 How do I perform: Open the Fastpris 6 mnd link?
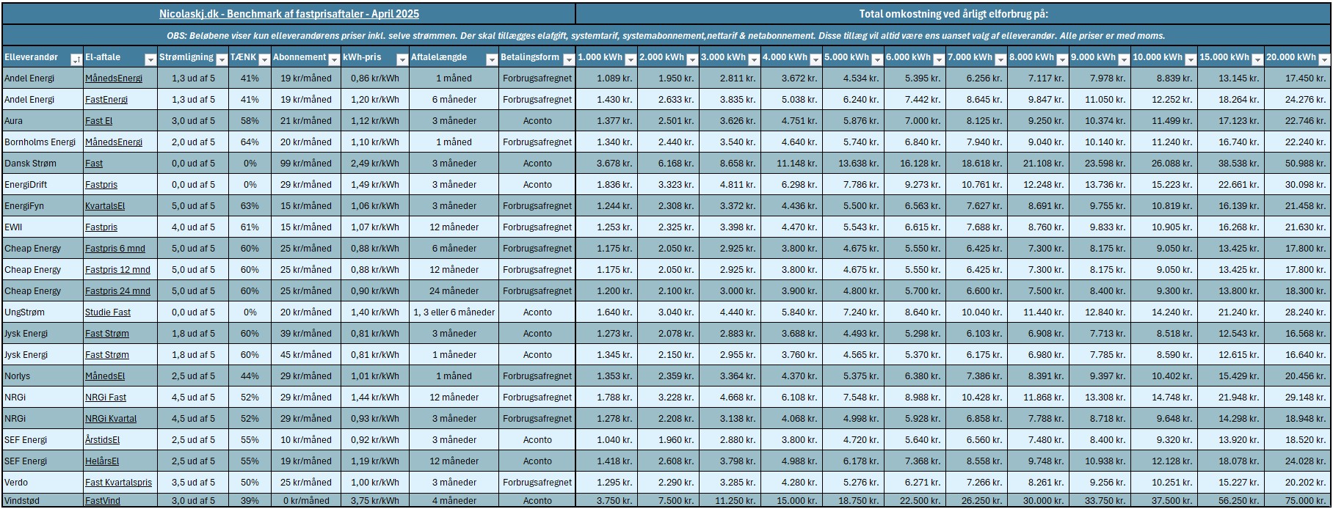tap(115, 249)
